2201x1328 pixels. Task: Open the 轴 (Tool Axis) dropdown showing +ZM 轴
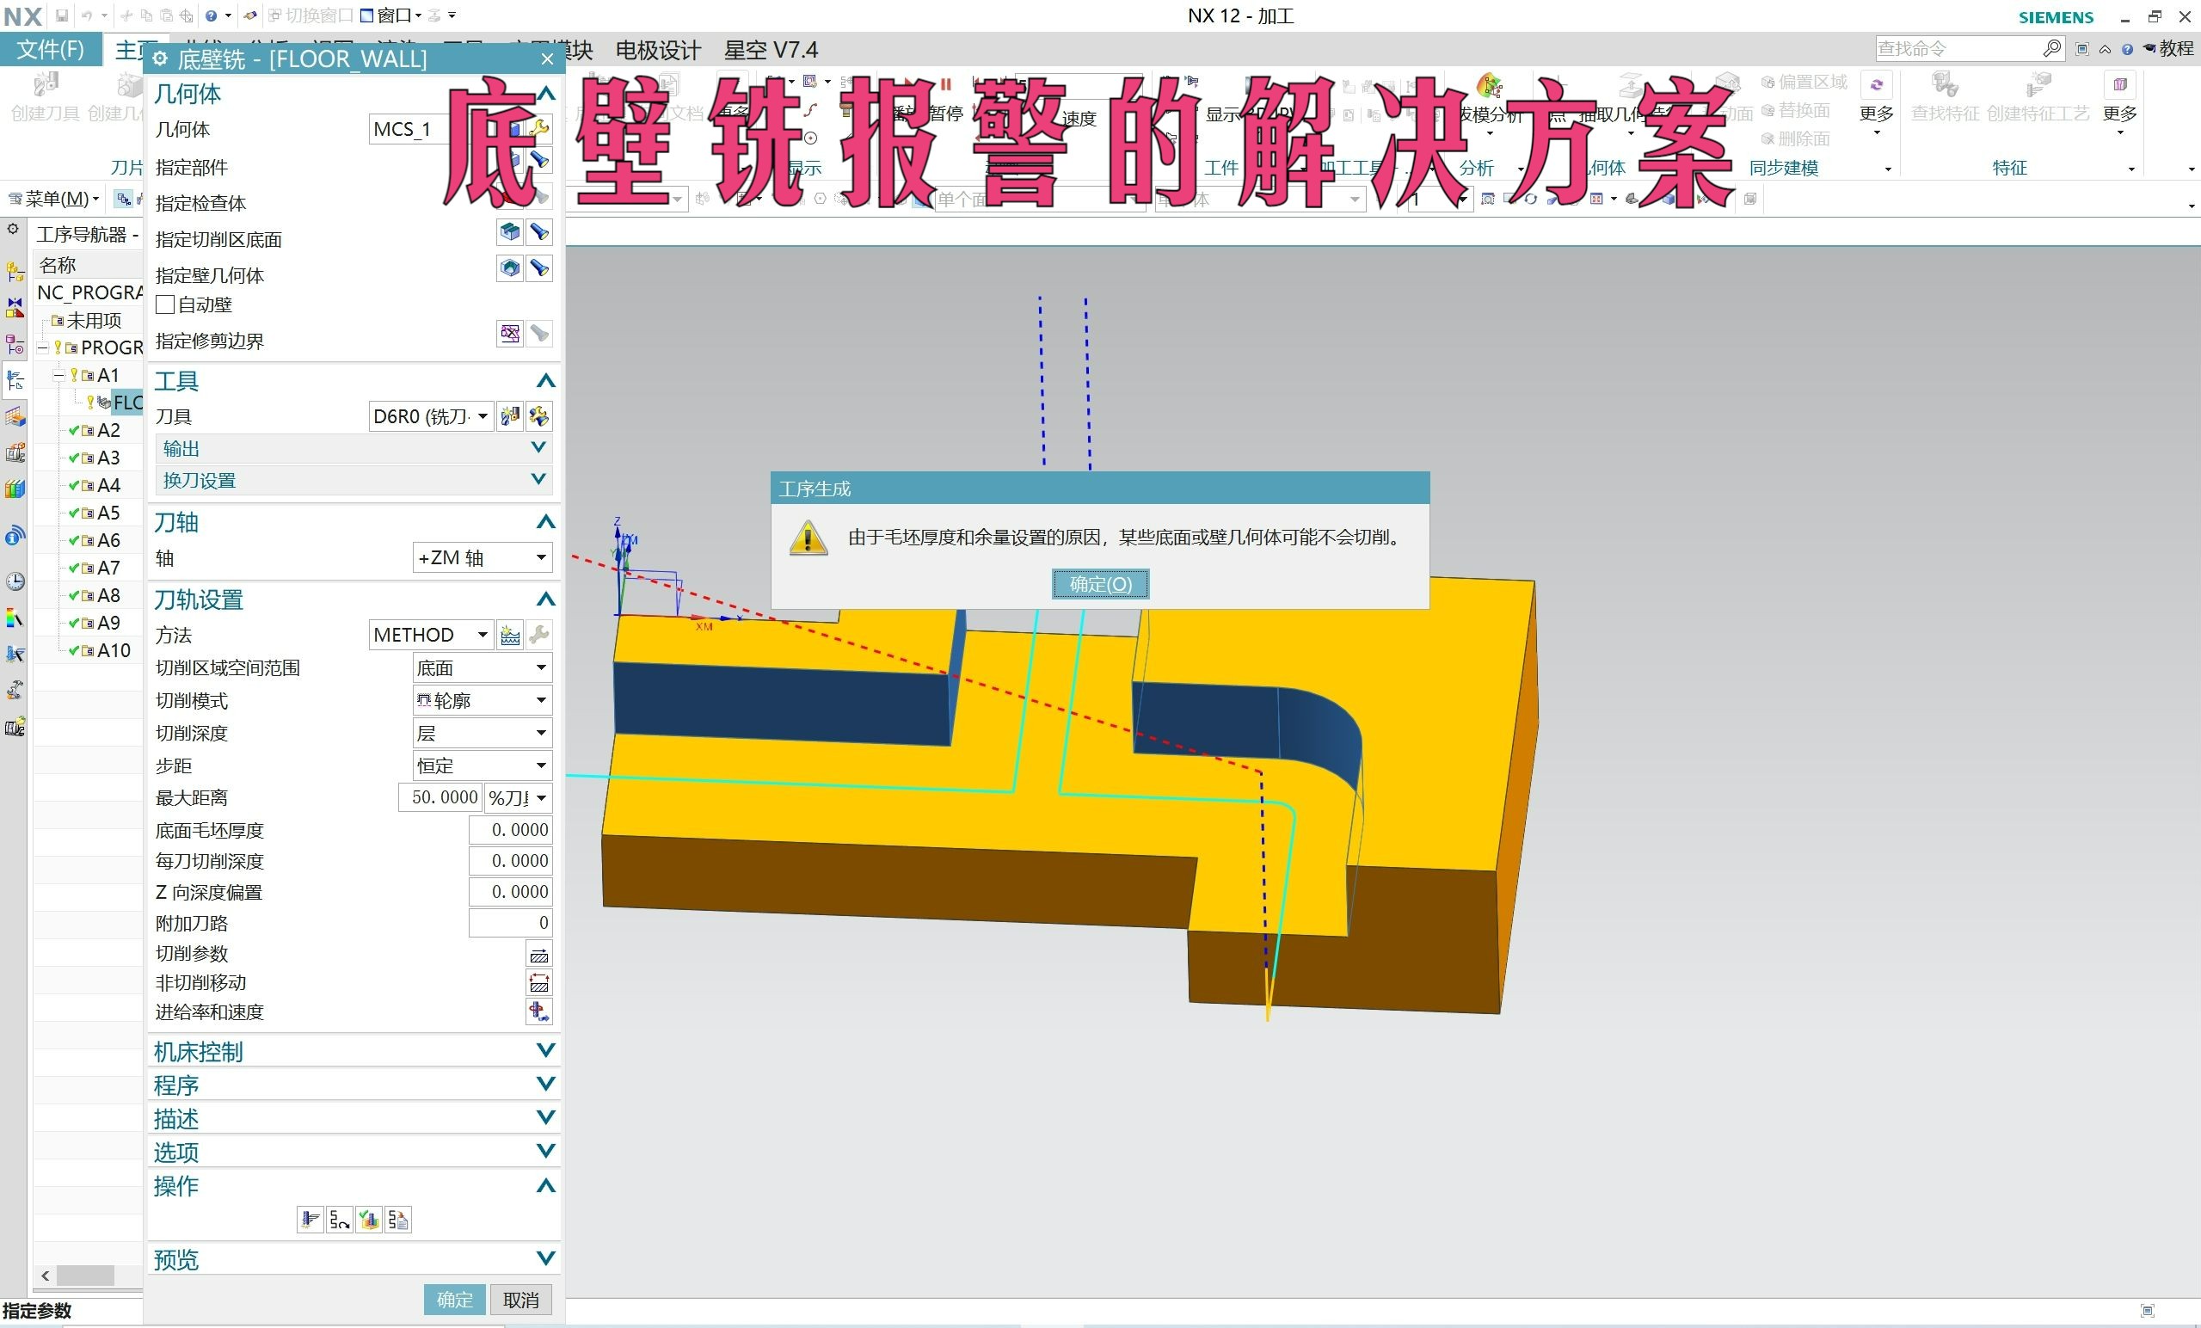483,558
